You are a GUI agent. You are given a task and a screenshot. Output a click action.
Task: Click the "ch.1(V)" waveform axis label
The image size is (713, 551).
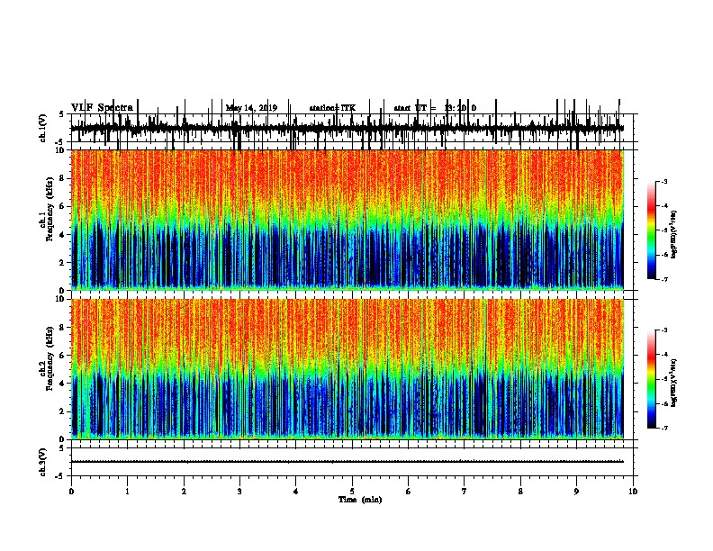[42, 128]
